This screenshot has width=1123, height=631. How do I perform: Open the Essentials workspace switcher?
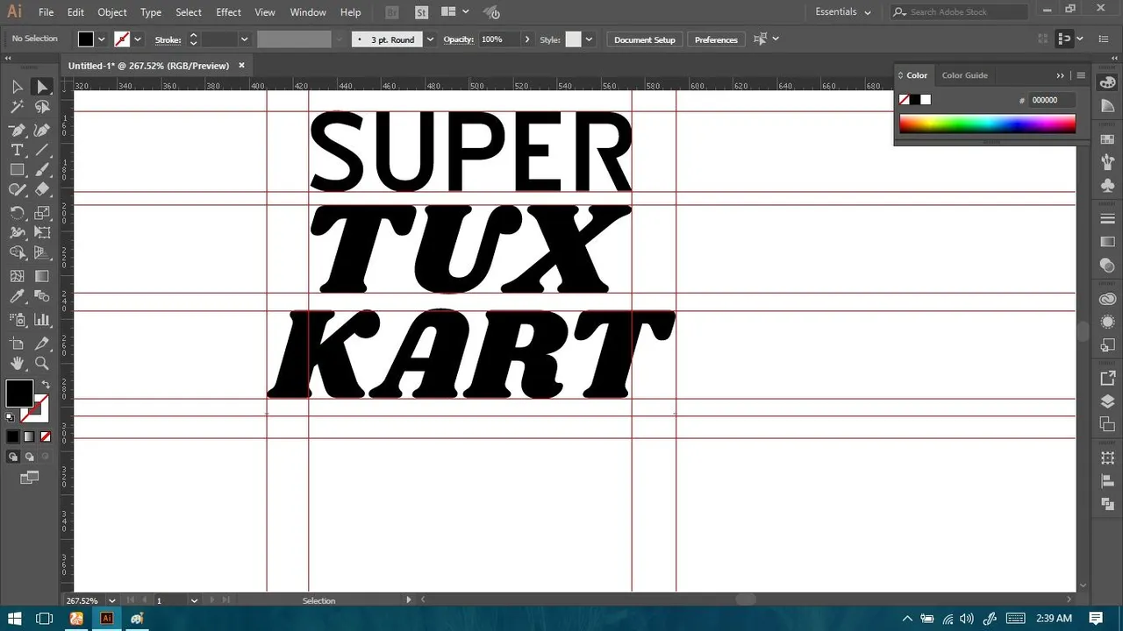pos(843,12)
